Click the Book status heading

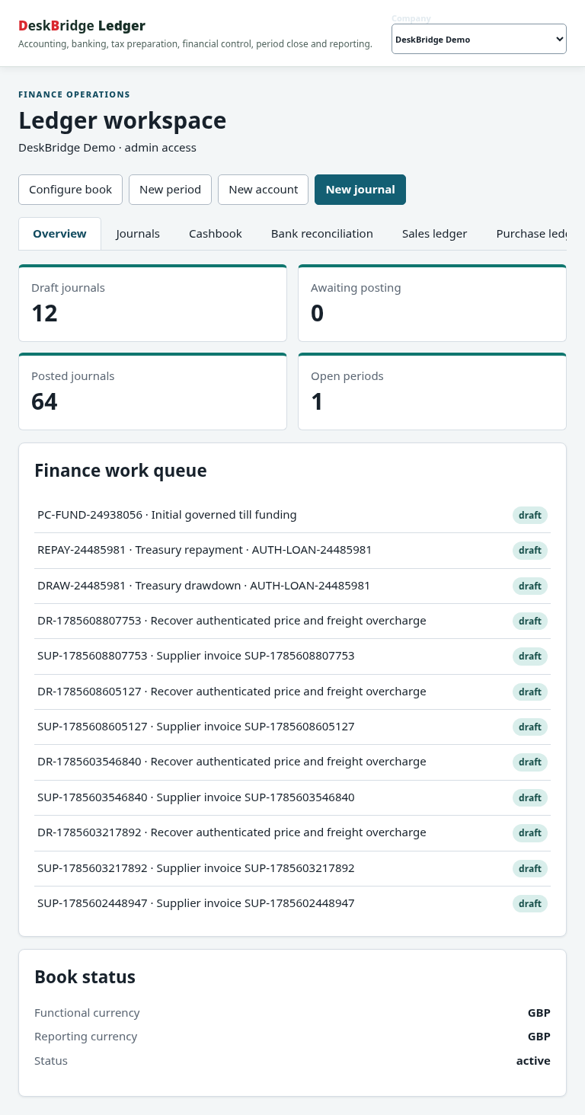click(85, 977)
